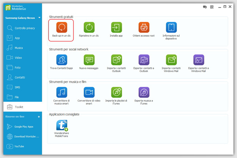Add resource with Risorse on-line plus
Screen dimensions: 237x158
coord(39,117)
